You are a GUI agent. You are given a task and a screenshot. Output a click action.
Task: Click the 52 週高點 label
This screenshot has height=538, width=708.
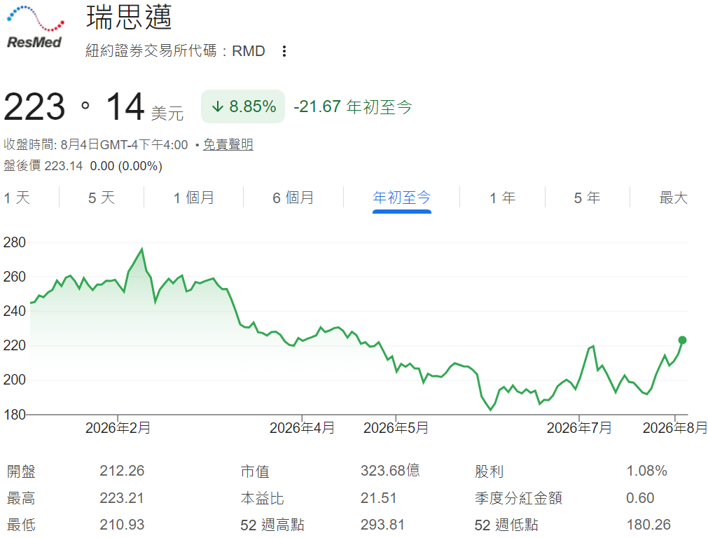tap(272, 525)
